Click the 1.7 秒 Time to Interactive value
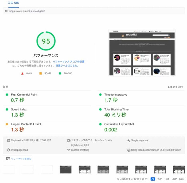The height and width of the screenshot is (183, 187). point(111,100)
